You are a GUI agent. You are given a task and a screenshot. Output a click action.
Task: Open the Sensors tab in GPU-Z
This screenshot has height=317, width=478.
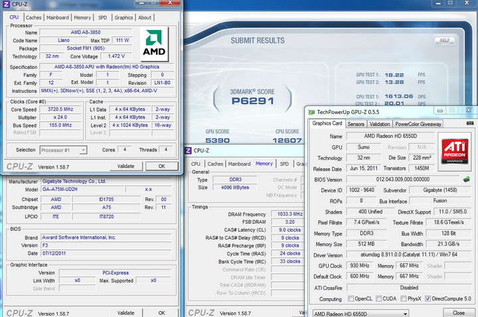(x=356, y=123)
